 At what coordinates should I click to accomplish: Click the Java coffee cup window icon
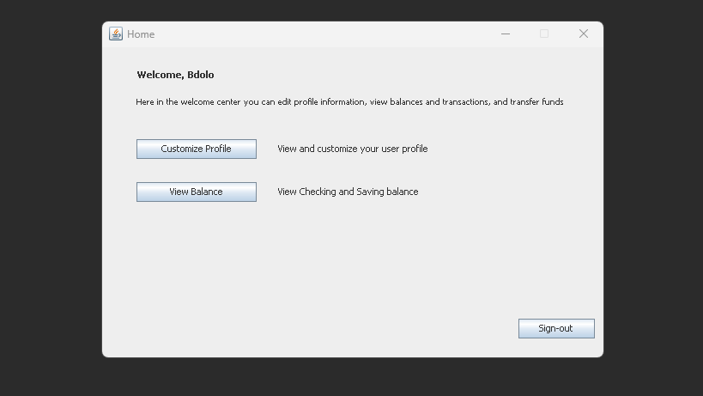coord(116,34)
